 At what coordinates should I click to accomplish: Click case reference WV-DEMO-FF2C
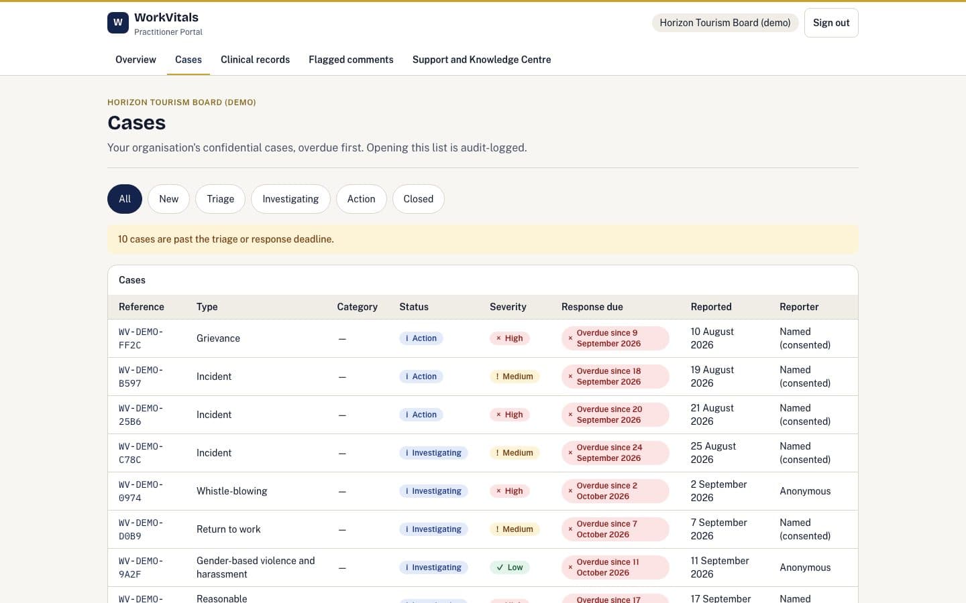click(141, 338)
